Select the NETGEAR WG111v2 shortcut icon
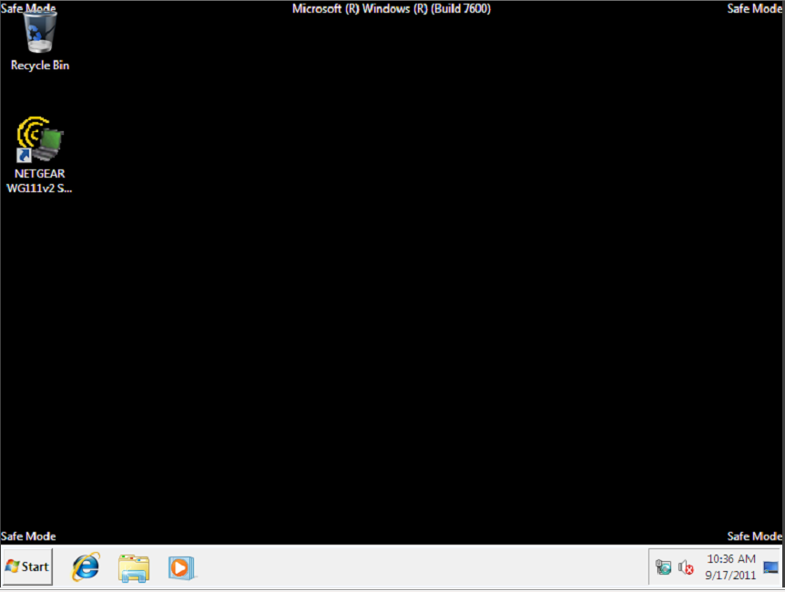This screenshot has width=785, height=592. (39, 139)
